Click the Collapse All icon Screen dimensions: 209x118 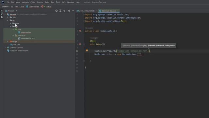click(64, 11)
